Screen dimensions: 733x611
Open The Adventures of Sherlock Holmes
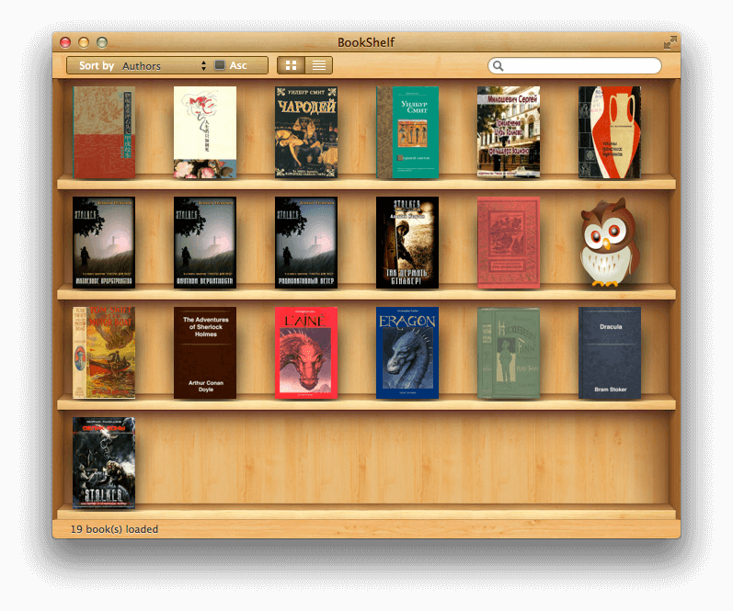pos(205,353)
